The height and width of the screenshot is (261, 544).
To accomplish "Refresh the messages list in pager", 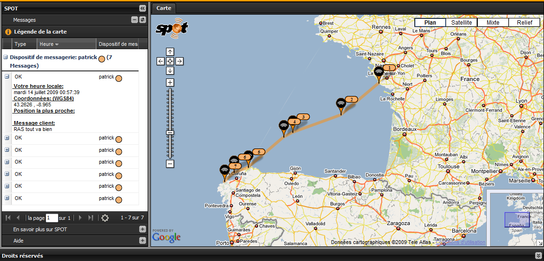I will pos(105,218).
